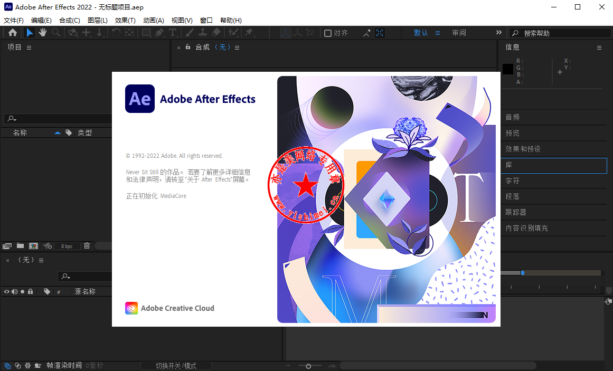Open the 默认 workspace menu

(x=438, y=33)
